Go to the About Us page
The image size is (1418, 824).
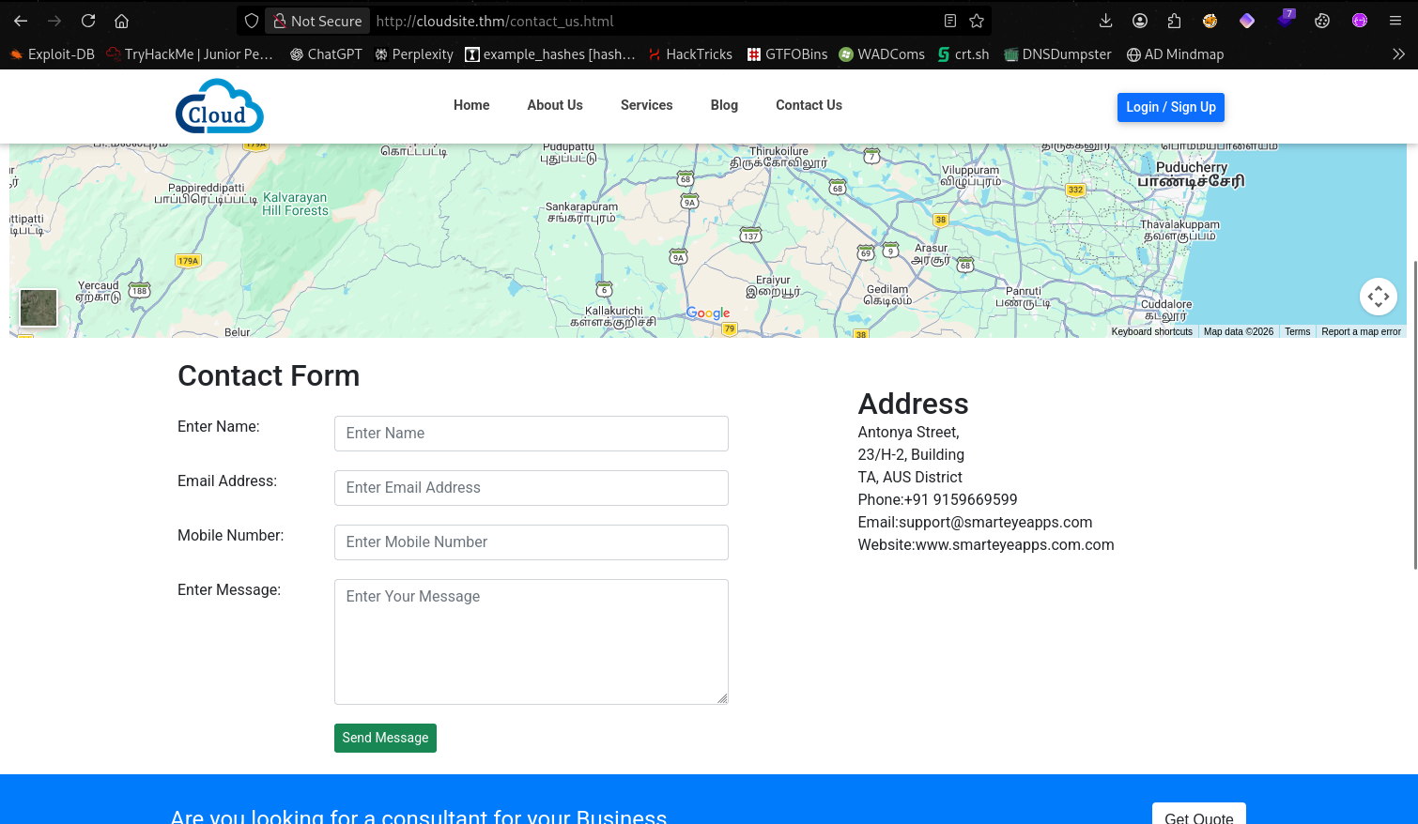pos(555,105)
